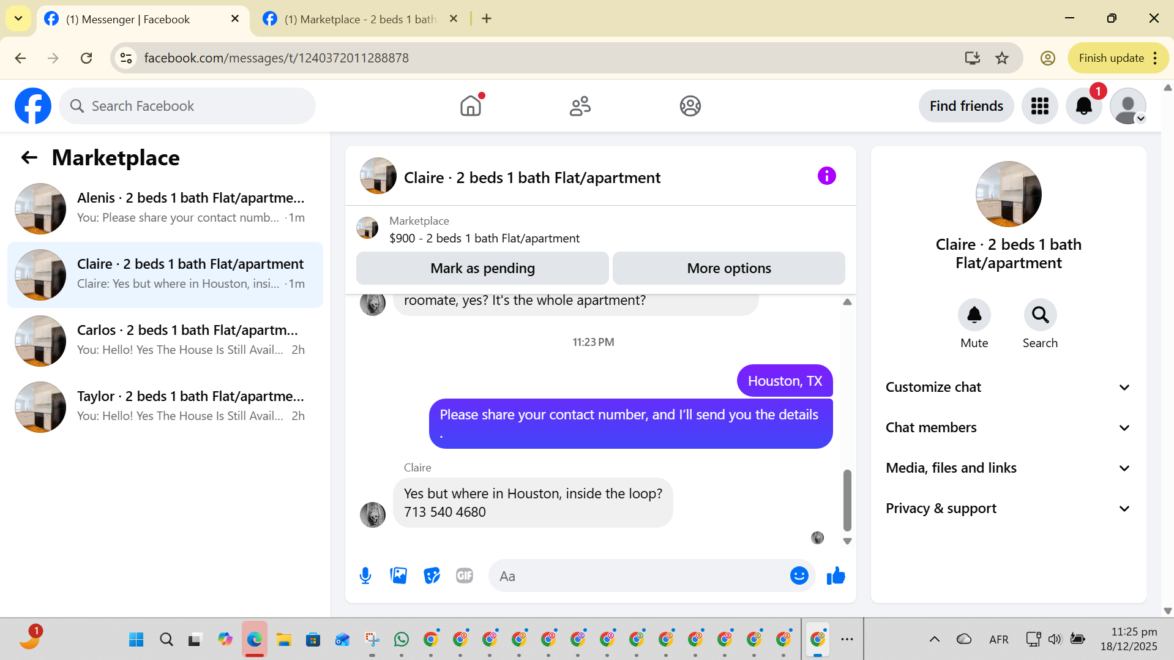Open the Home feed icon
This screenshot has height=660, width=1174.
[x=471, y=106]
